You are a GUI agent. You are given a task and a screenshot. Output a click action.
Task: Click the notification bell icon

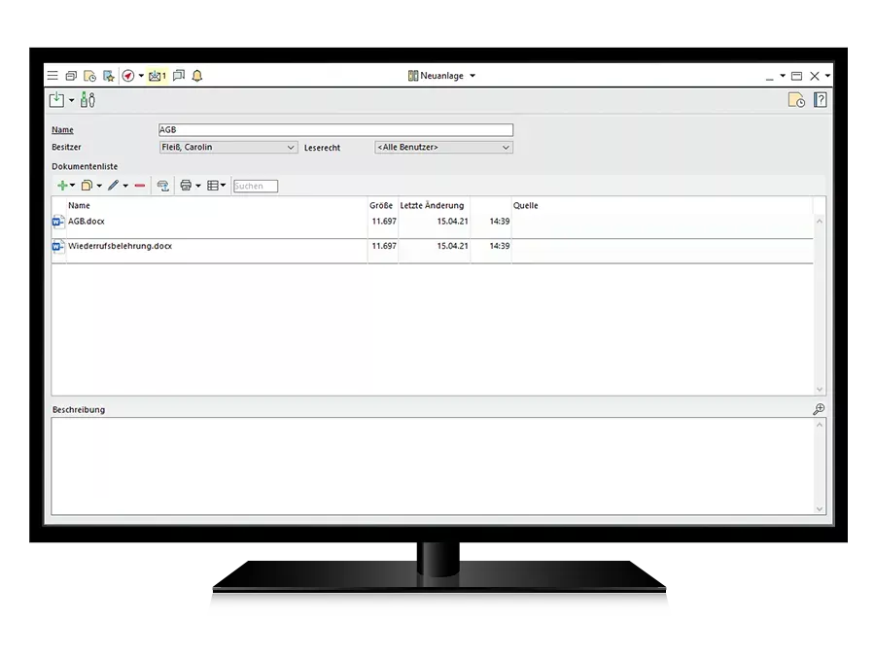[x=197, y=76]
